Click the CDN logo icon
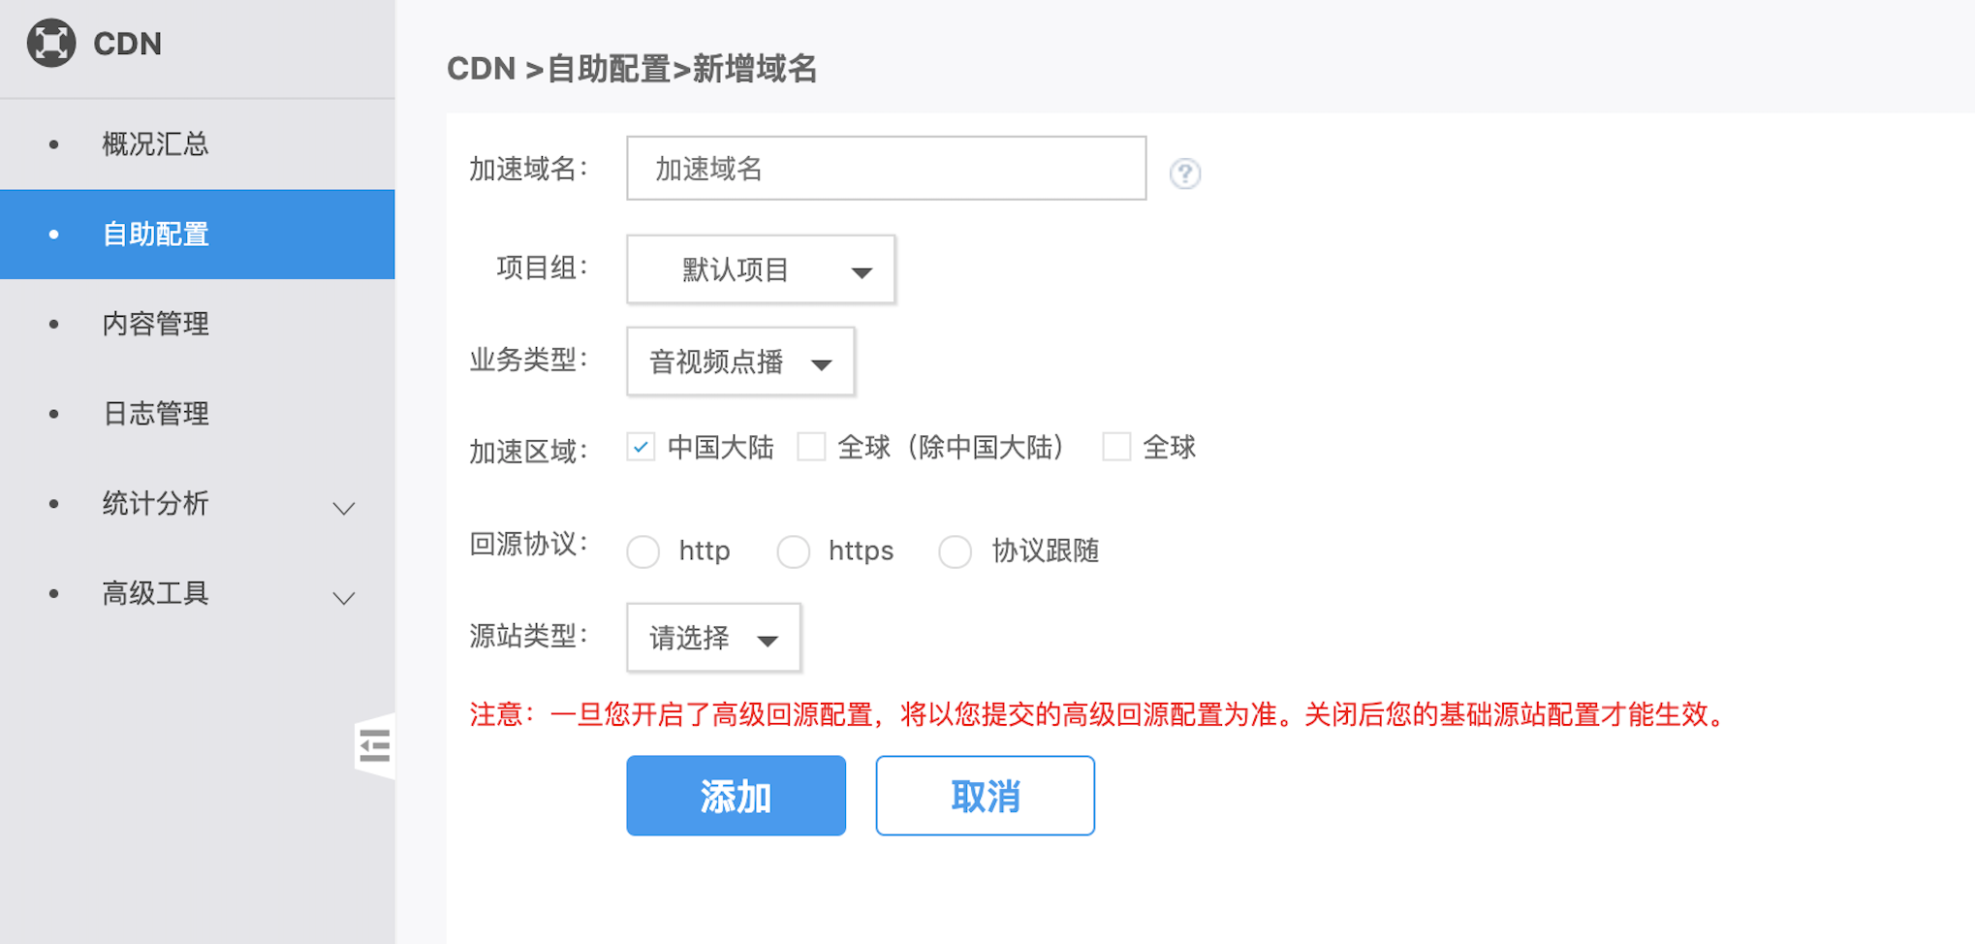The image size is (1975, 944). [x=51, y=44]
